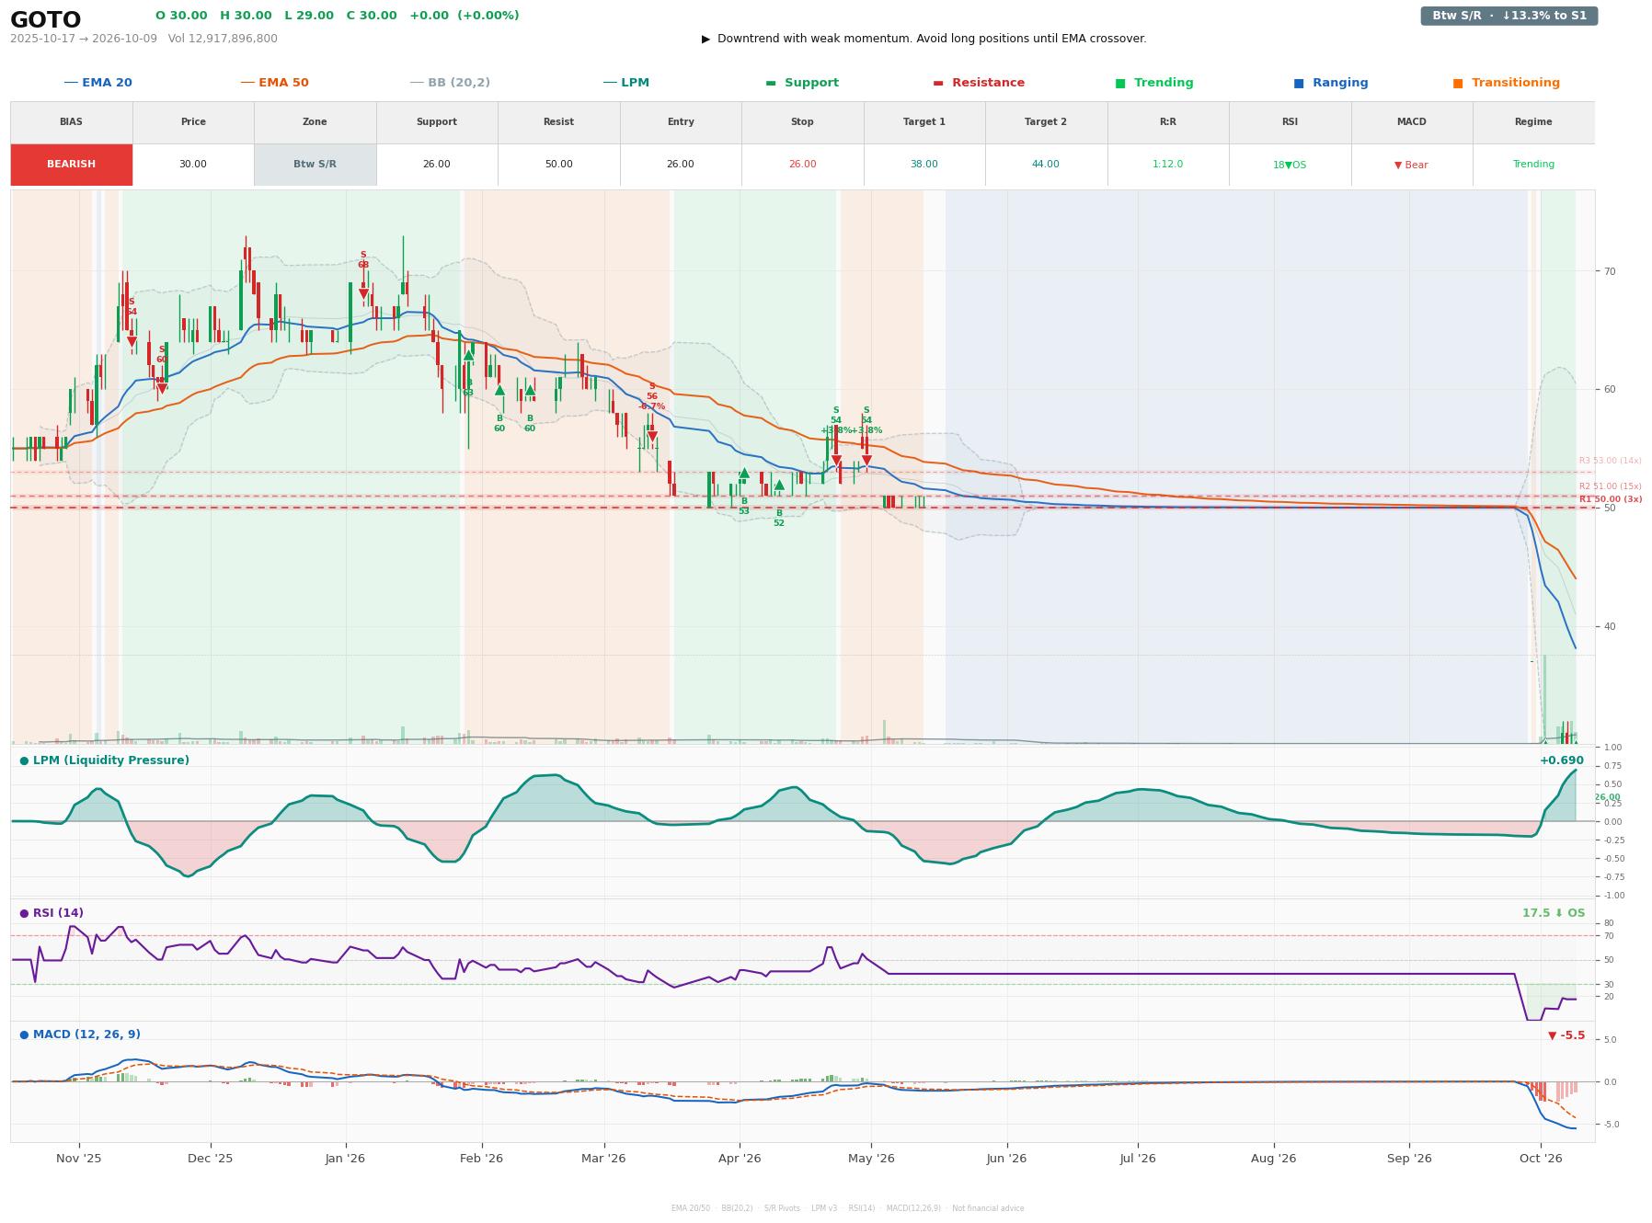Click the GOTO ticker symbol
1652x1223 pixels.
click(x=46, y=20)
